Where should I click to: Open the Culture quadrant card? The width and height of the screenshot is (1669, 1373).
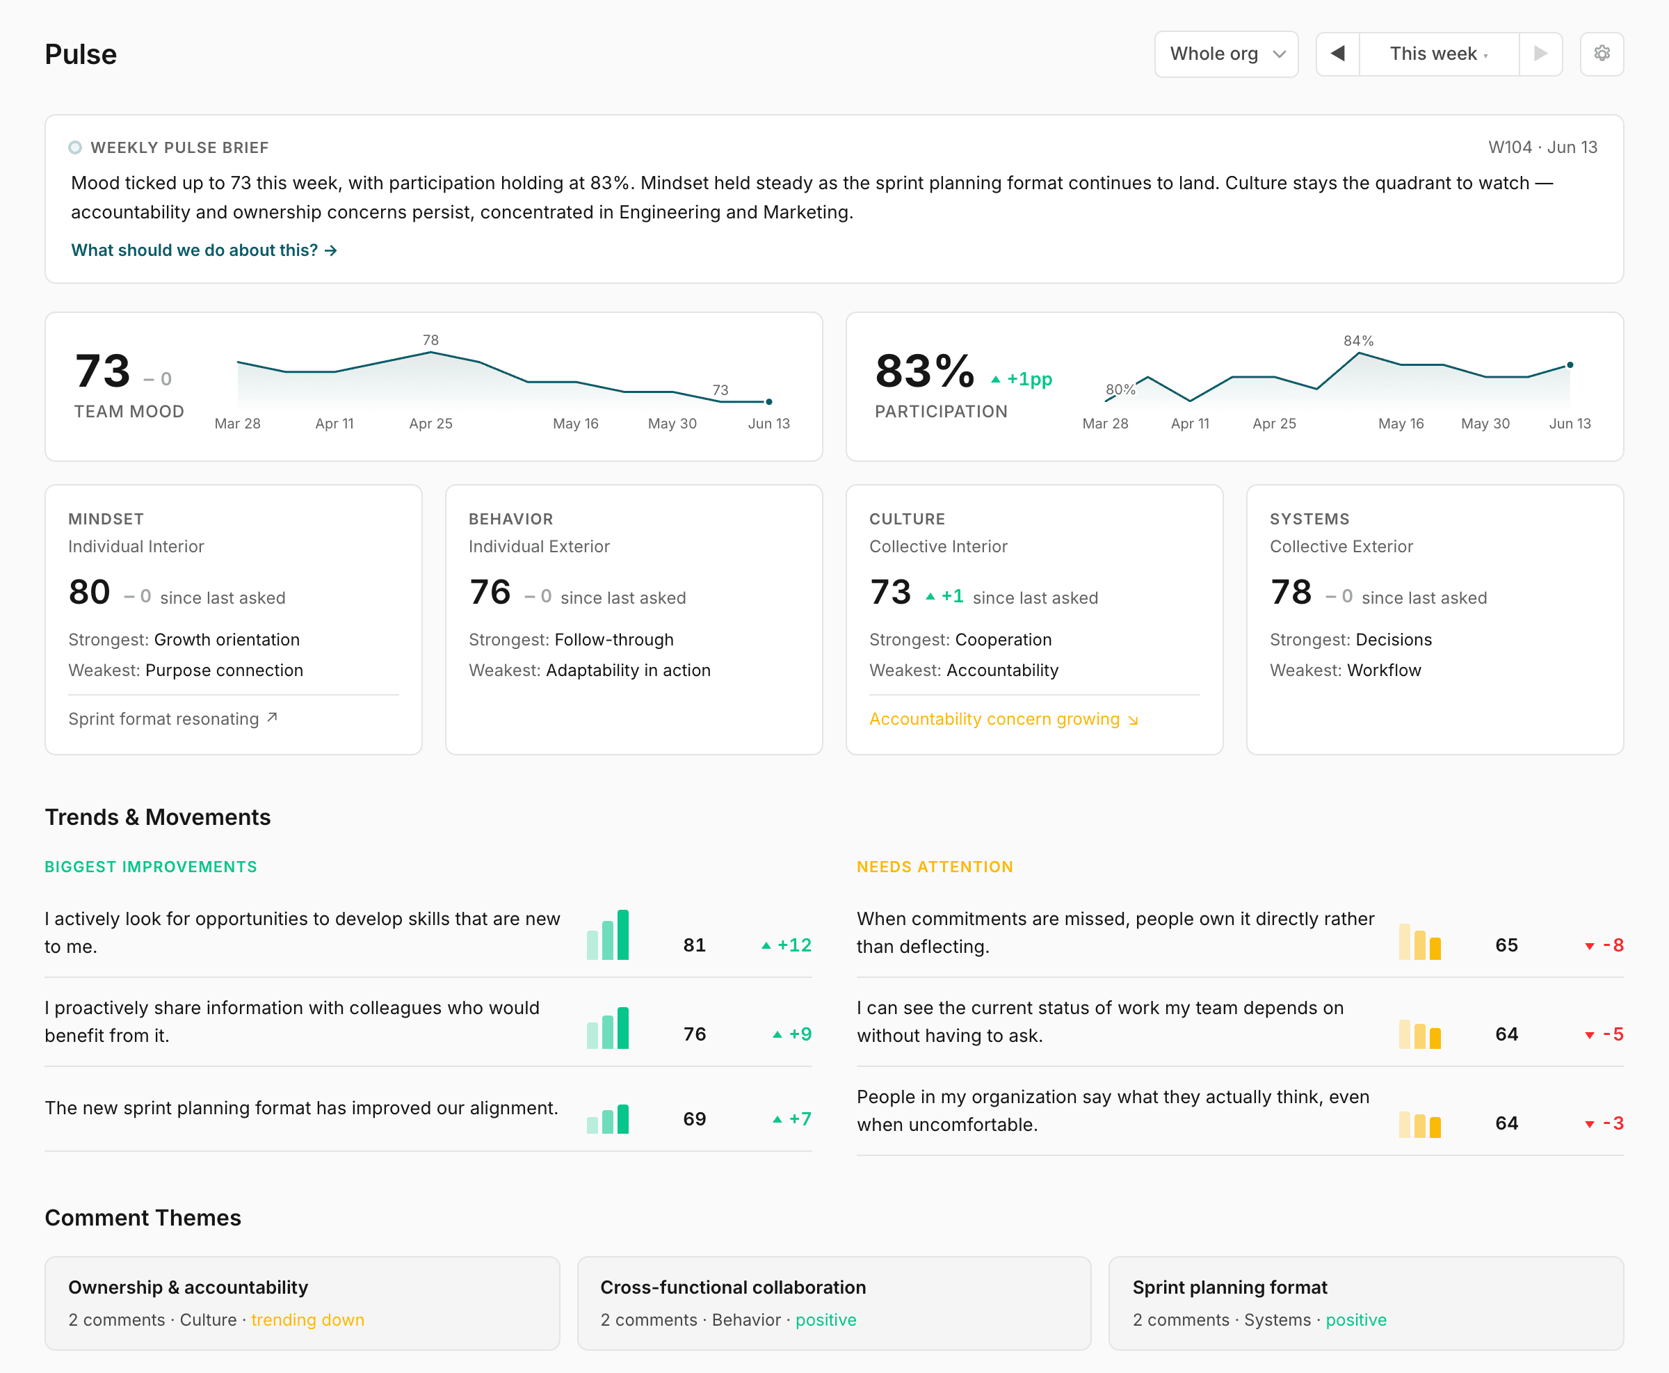pos(1034,619)
